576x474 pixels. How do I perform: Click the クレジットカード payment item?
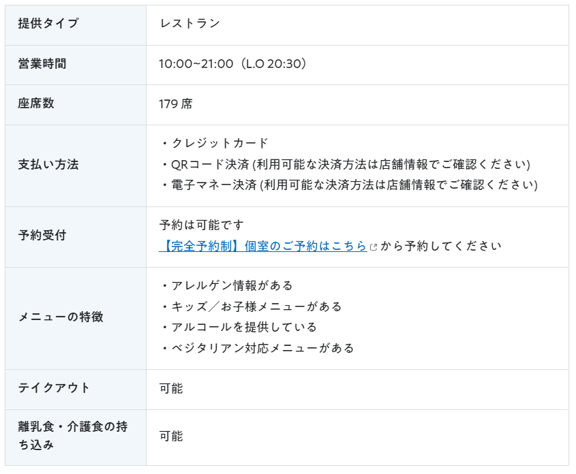pyautogui.click(x=219, y=143)
